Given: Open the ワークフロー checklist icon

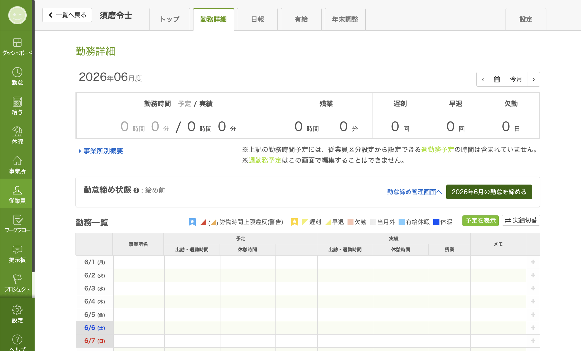Looking at the screenshot, I should [17, 220].
